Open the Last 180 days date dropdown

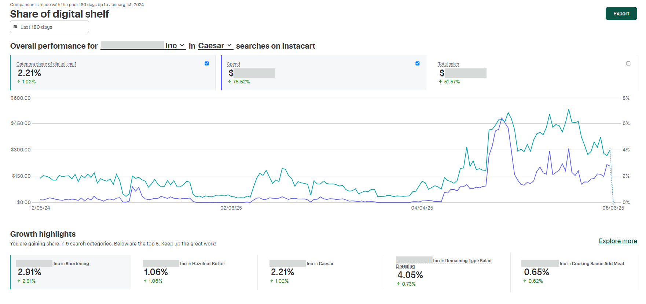tap(49, 27)
